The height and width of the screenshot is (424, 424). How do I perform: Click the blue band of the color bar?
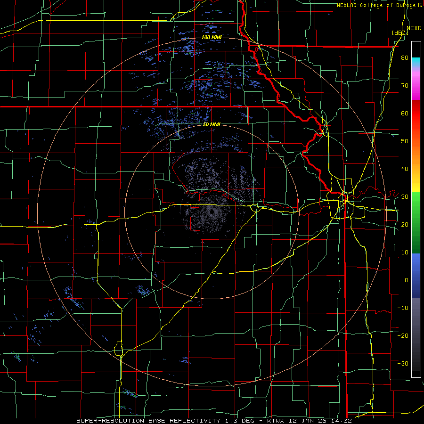tap(416, 275)
